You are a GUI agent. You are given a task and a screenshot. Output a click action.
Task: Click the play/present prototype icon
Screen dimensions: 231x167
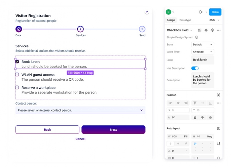pyautogui.click(x=201, y=12)
